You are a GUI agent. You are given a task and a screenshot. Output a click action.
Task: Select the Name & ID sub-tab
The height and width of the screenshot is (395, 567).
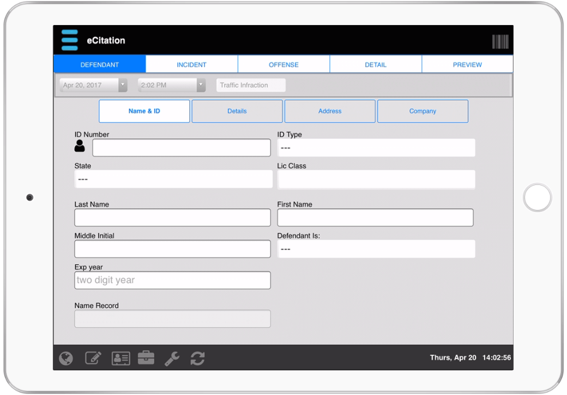(x=144, y=111)
